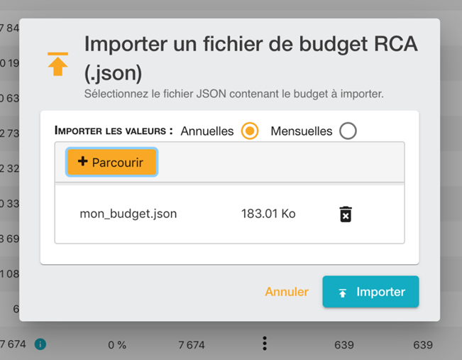This screenshot has width=462, height=360.
Task: Click the Importer les valeurs label
Action: point(114,131)
